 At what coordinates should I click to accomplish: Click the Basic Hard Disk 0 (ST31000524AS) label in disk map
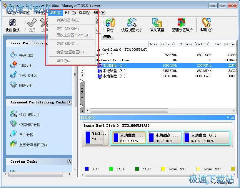pyautogui.click(x=116, y=126)
